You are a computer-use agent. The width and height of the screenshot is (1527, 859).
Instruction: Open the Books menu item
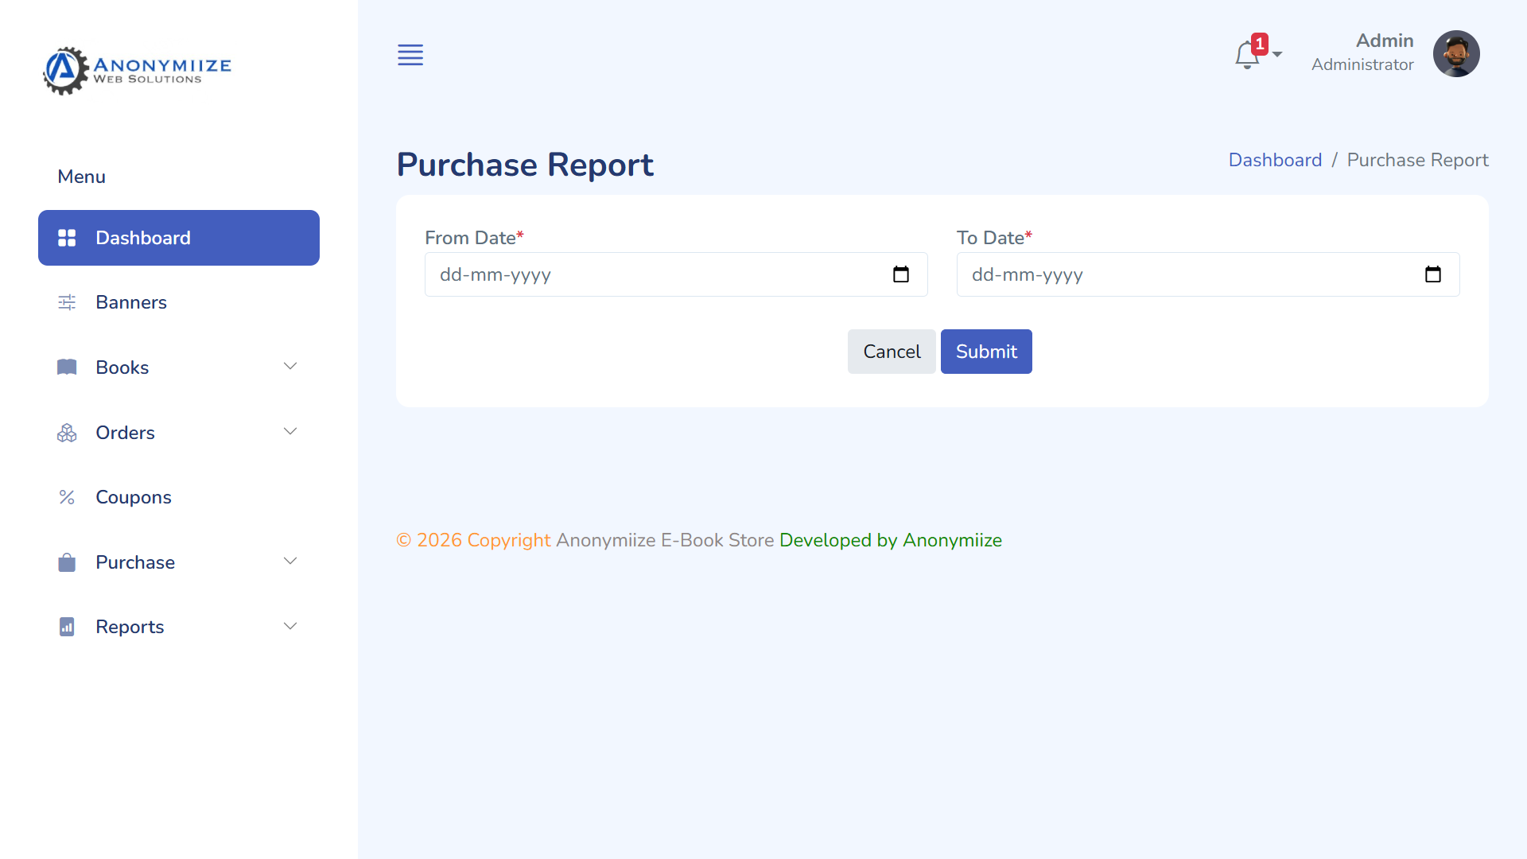click(179, 367)
